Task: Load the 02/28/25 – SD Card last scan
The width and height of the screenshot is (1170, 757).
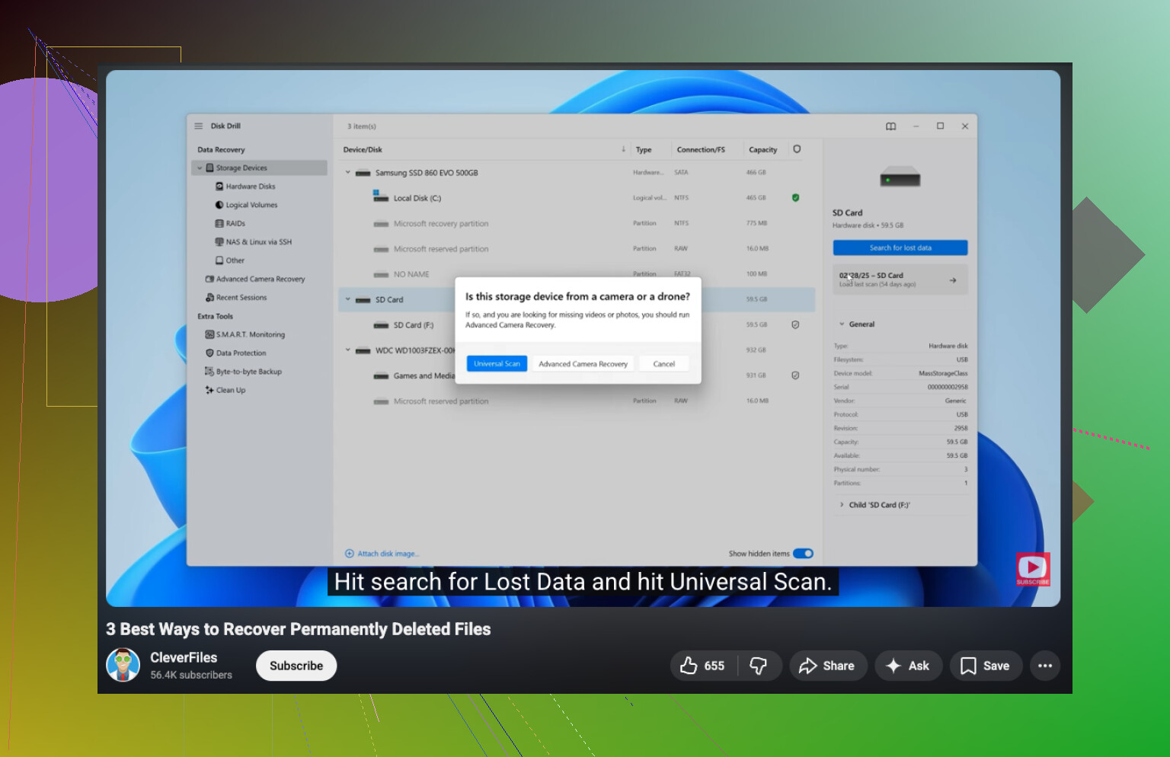Action: 900,280
